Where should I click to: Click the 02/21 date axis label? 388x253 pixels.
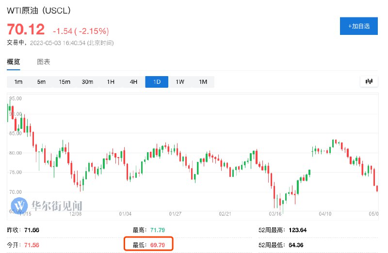tap(225, 214)
